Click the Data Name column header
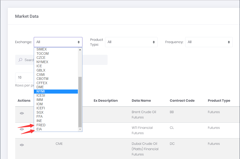The width and height of the screenshot is (240, 159). (141, 101)
